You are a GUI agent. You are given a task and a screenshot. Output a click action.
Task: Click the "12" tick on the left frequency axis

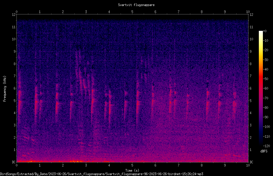(14, 15)
